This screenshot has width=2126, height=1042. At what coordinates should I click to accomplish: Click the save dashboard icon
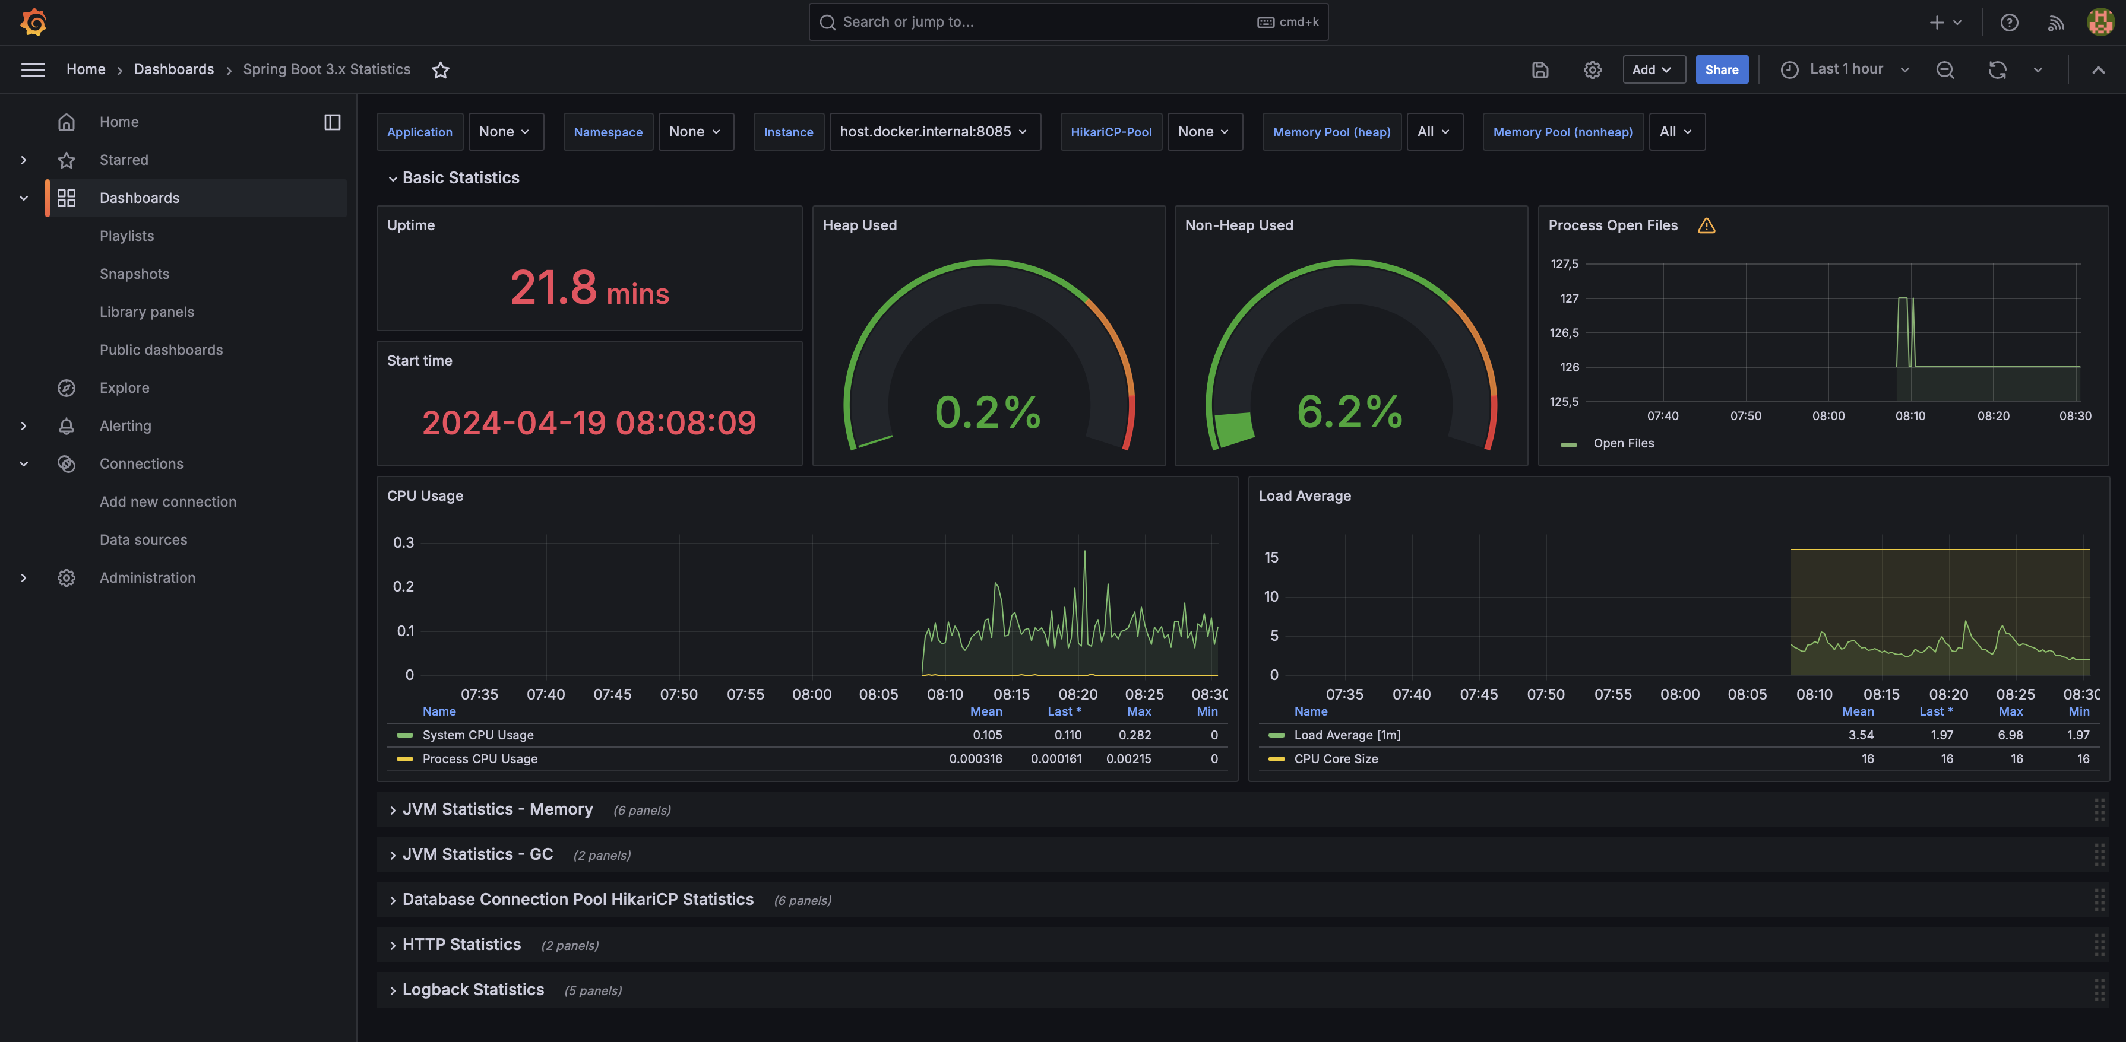[1540, 70]
